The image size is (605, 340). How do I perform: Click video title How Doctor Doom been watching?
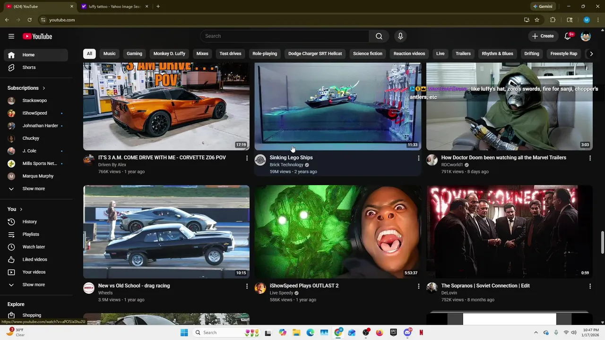coord(503,158)
